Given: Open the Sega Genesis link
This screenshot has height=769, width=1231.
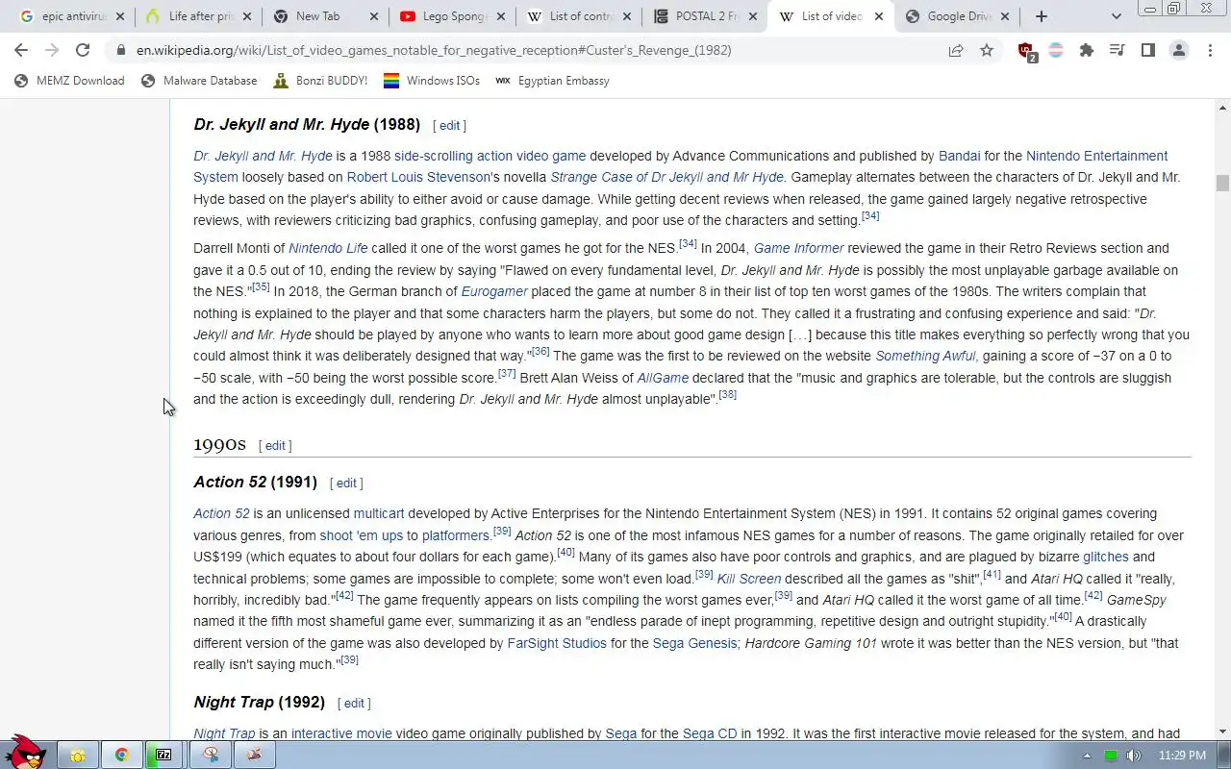Looking at the screenshot, I should coord(694,643).
